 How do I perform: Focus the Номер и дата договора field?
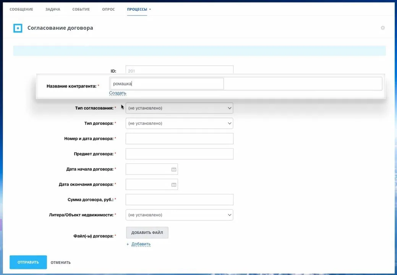179,139
